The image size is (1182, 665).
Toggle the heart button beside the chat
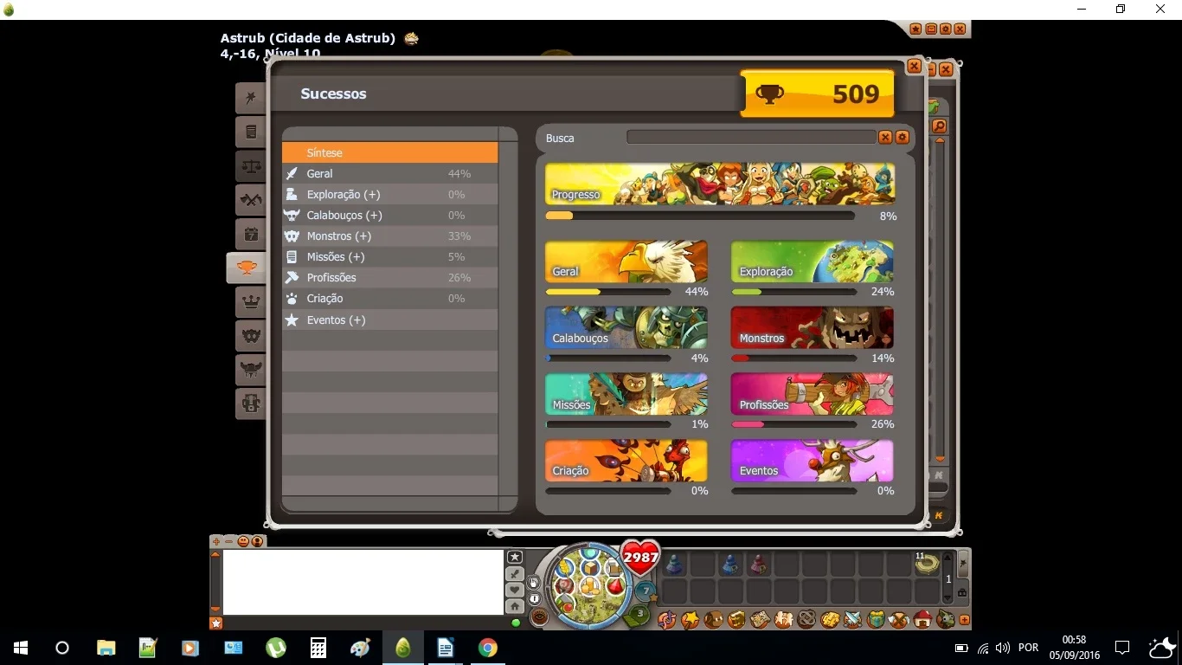point(515,590)
